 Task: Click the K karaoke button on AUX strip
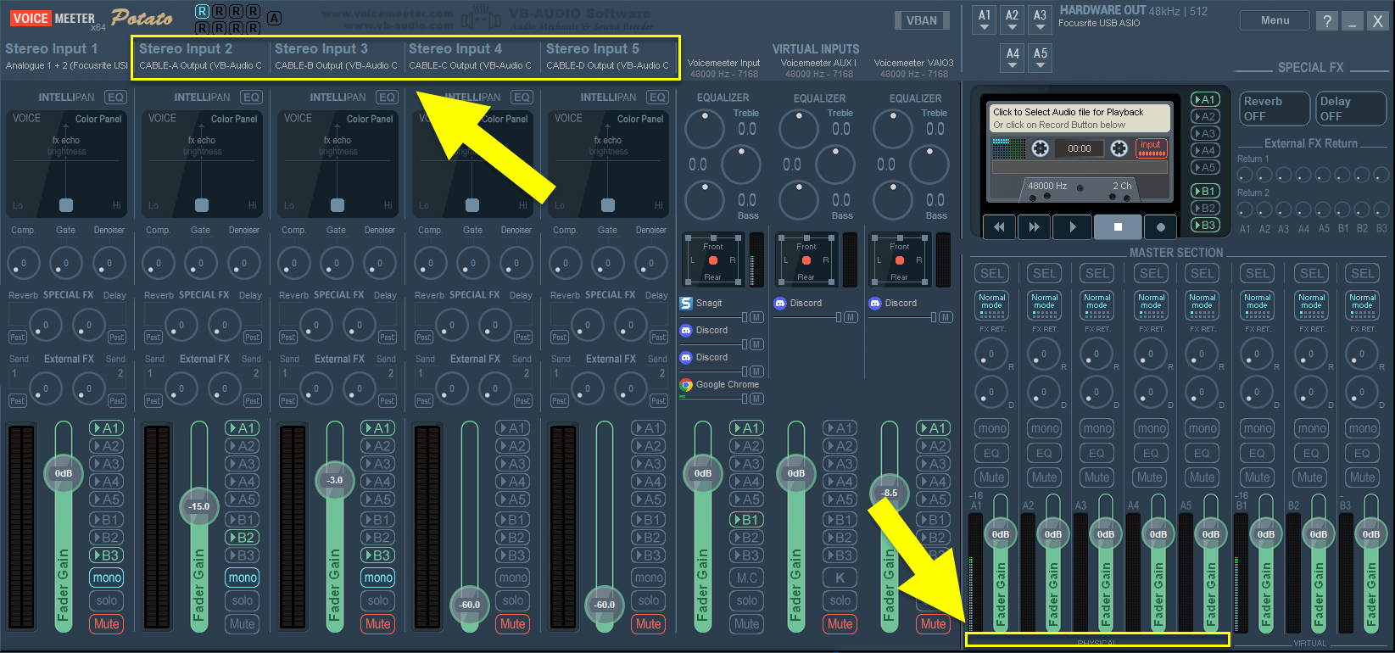[x=840, y=578]
